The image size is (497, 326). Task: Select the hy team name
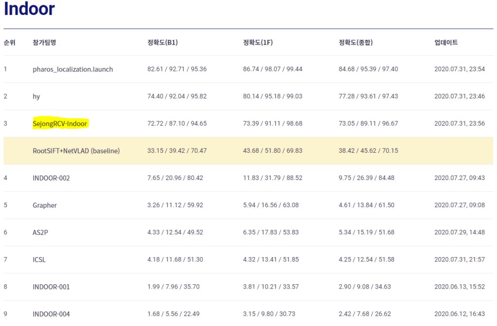[x=36, y=97]
